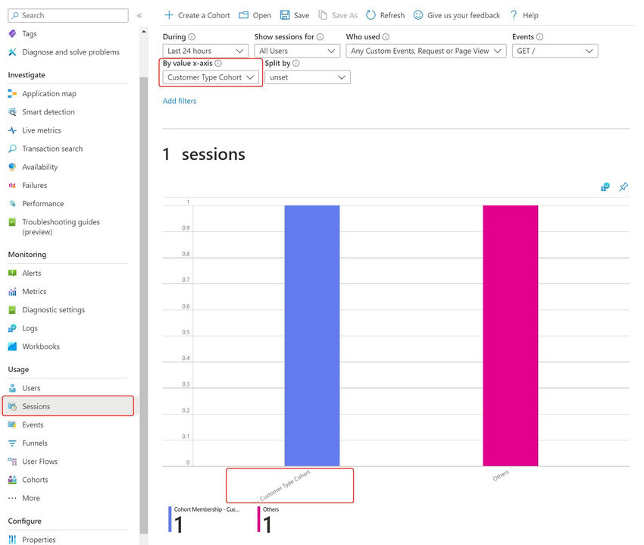This screenshot has height=545, width=644.
Task: Click the Split by info icon
Action: (295, 64)
